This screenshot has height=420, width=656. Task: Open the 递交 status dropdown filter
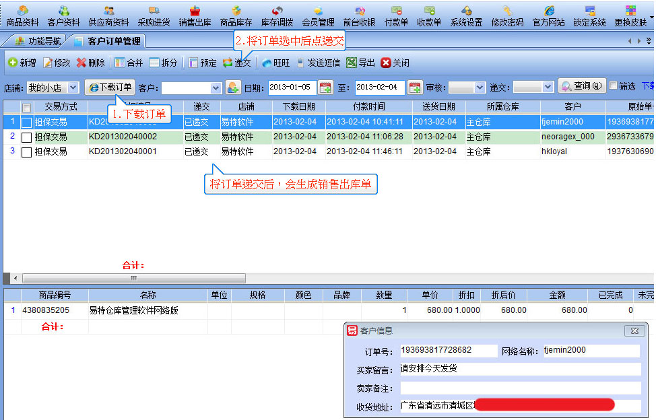tap(547, 87)
